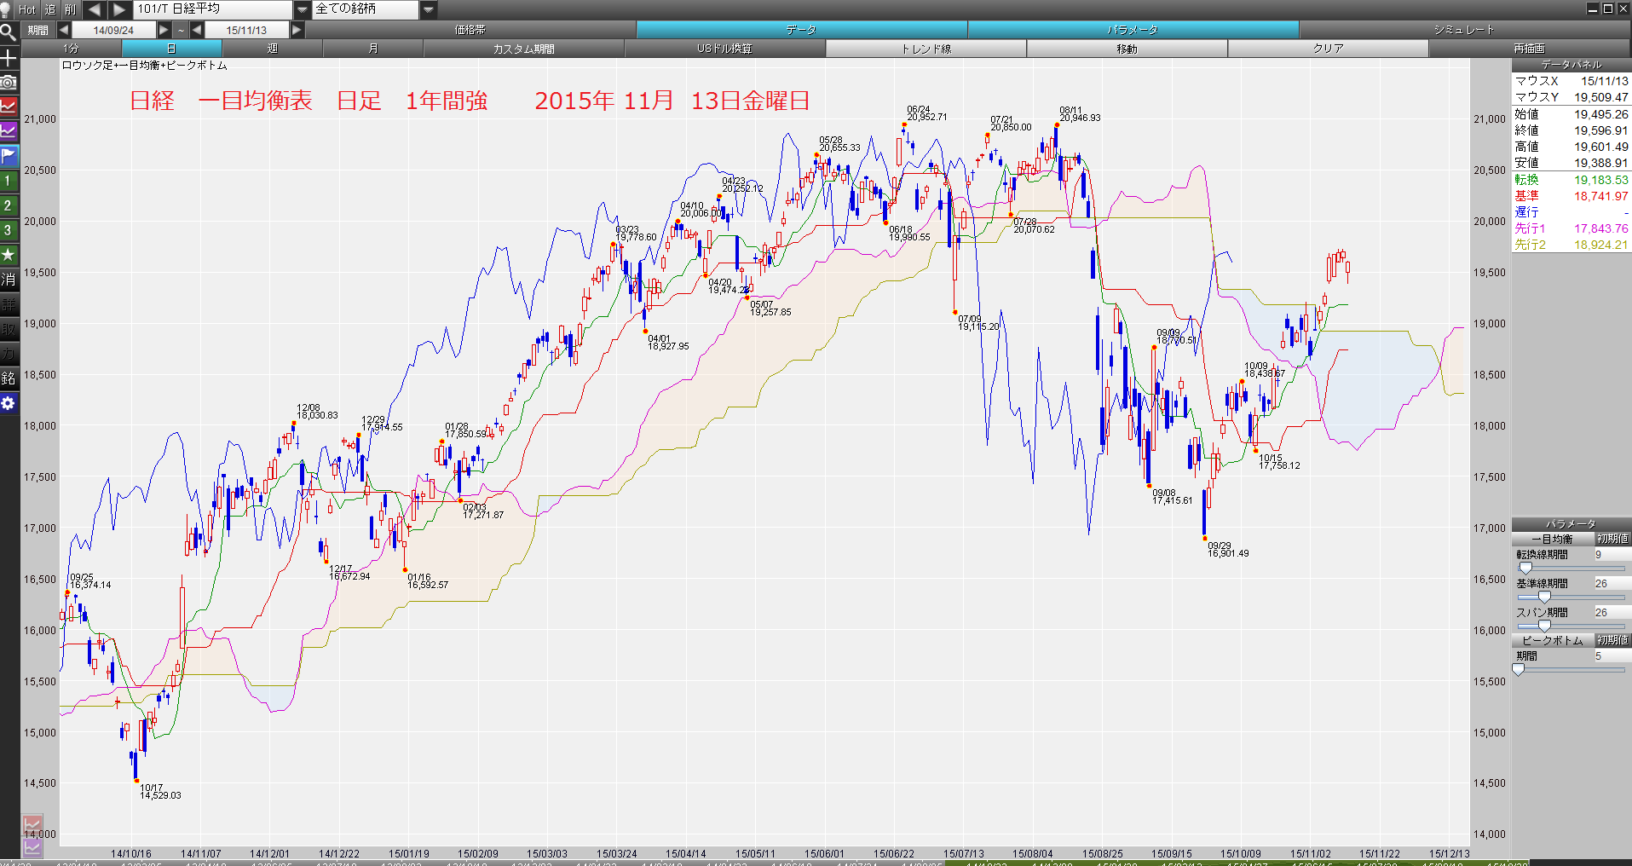Click the 一目均衡 section header
The image size is (1632, 866).
point(1553,539)
